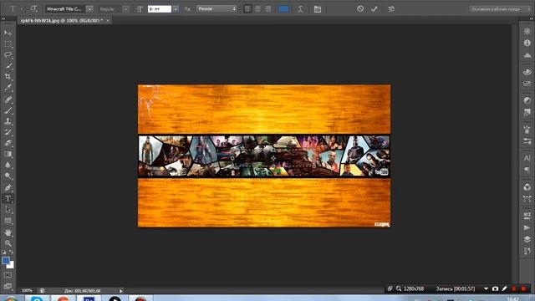Select the Zoom tool in the toolbox

(8, 243)
